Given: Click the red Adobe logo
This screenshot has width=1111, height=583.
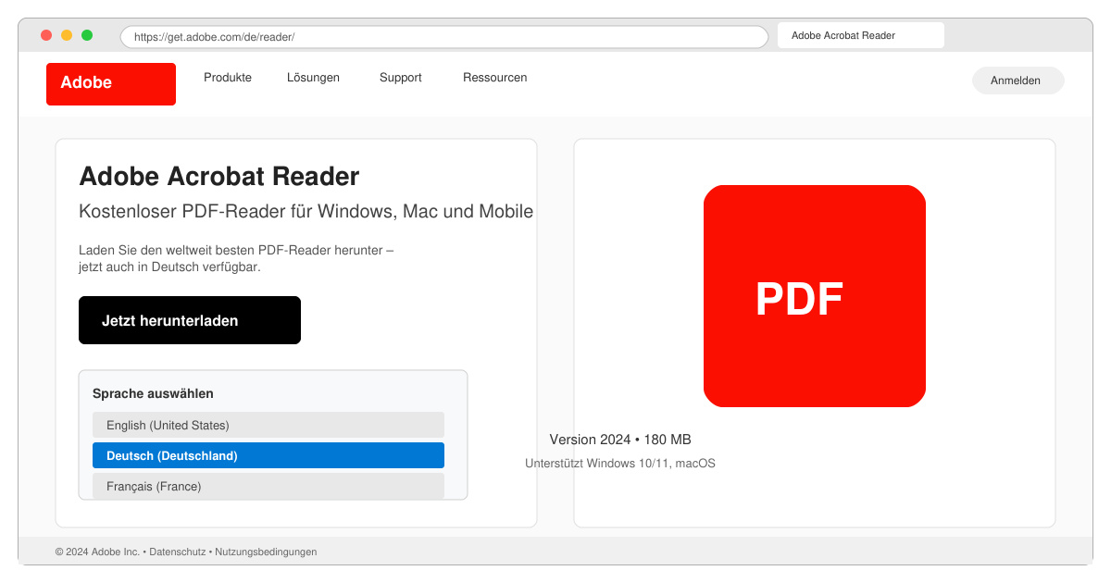Looking at the screenshot, I should (111, 84).
